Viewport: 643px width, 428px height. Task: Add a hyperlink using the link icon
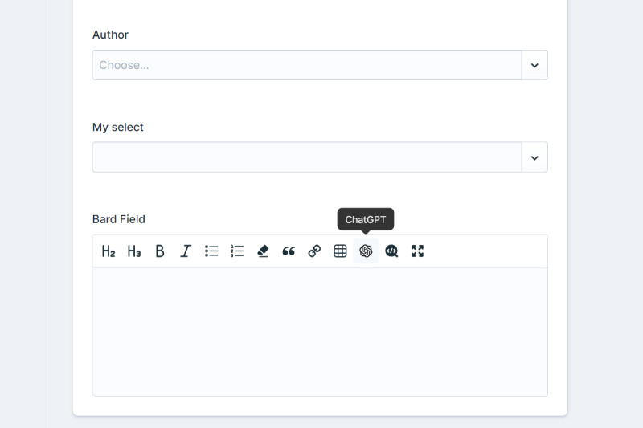pyautogui.click(x=314, y=251)
